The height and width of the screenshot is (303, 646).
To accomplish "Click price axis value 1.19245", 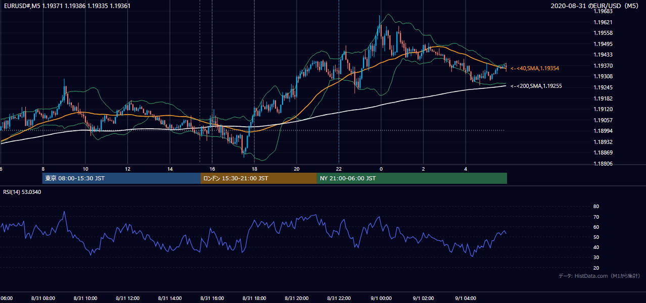I will pyautogui.click(x=603, y=87).
